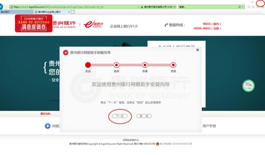Viewport: 265px width, 155px height.
Task: Click the 企业网上银行V1.0 title text
Action: point(124,26)
